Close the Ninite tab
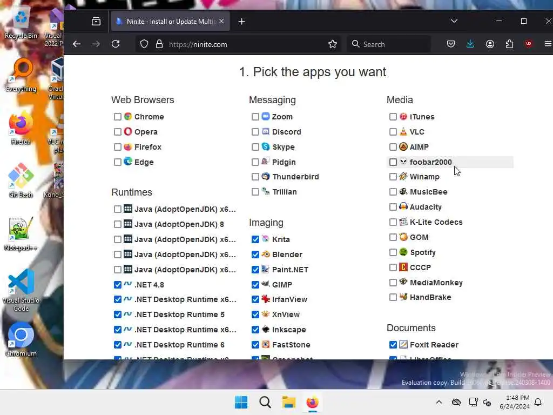This screenshot has height=415, width=553. 221,21
